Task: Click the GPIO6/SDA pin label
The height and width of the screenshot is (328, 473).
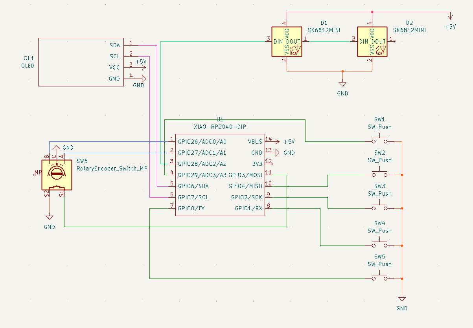Action: point(193,186)
